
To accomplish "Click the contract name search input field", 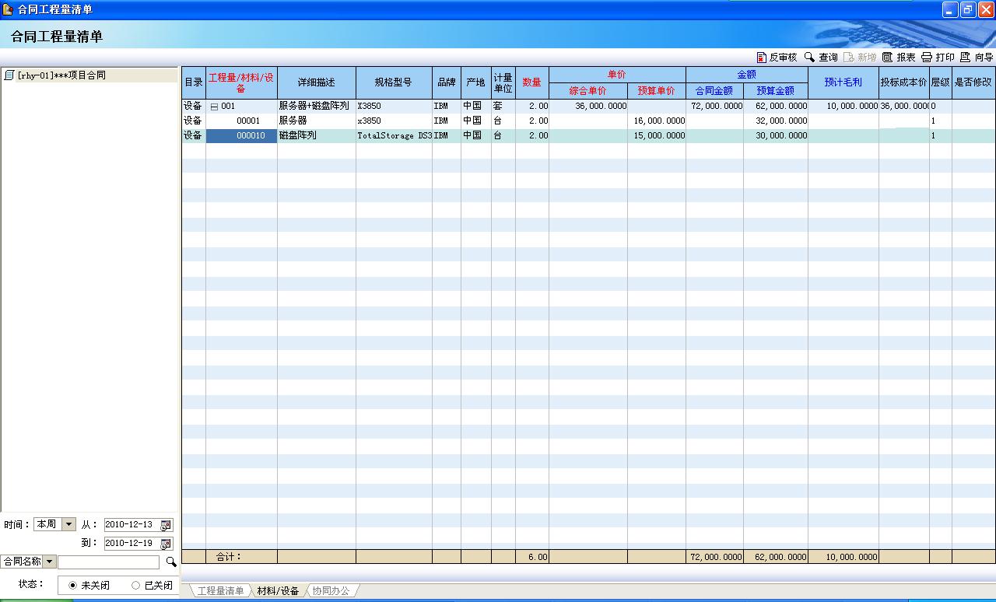I will (x=108, y=562).
